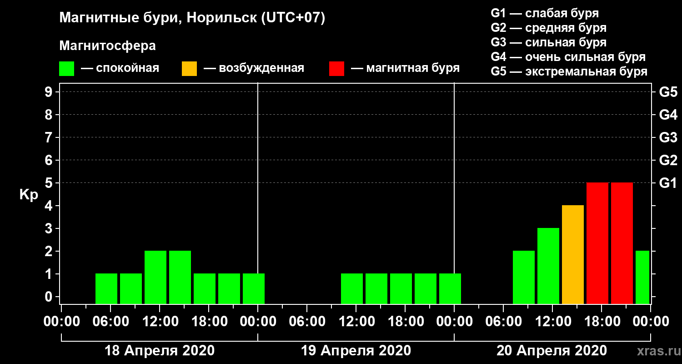Click the '20 Апреля 2020' date label
The image size is (682, 364).
(x=552, y=351)
